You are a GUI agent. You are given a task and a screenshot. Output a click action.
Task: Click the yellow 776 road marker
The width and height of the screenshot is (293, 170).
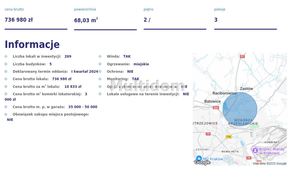click(x=229, y=137)
